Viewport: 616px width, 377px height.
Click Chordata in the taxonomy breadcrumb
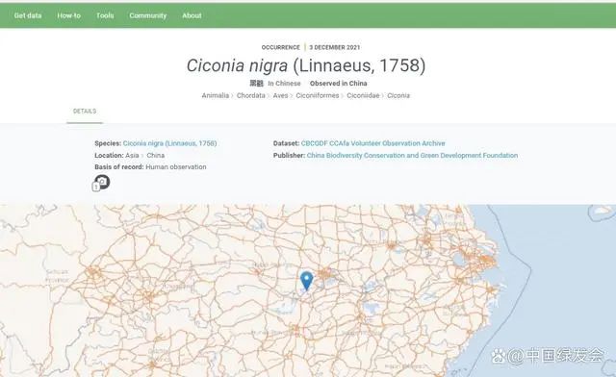coord(250,95)
